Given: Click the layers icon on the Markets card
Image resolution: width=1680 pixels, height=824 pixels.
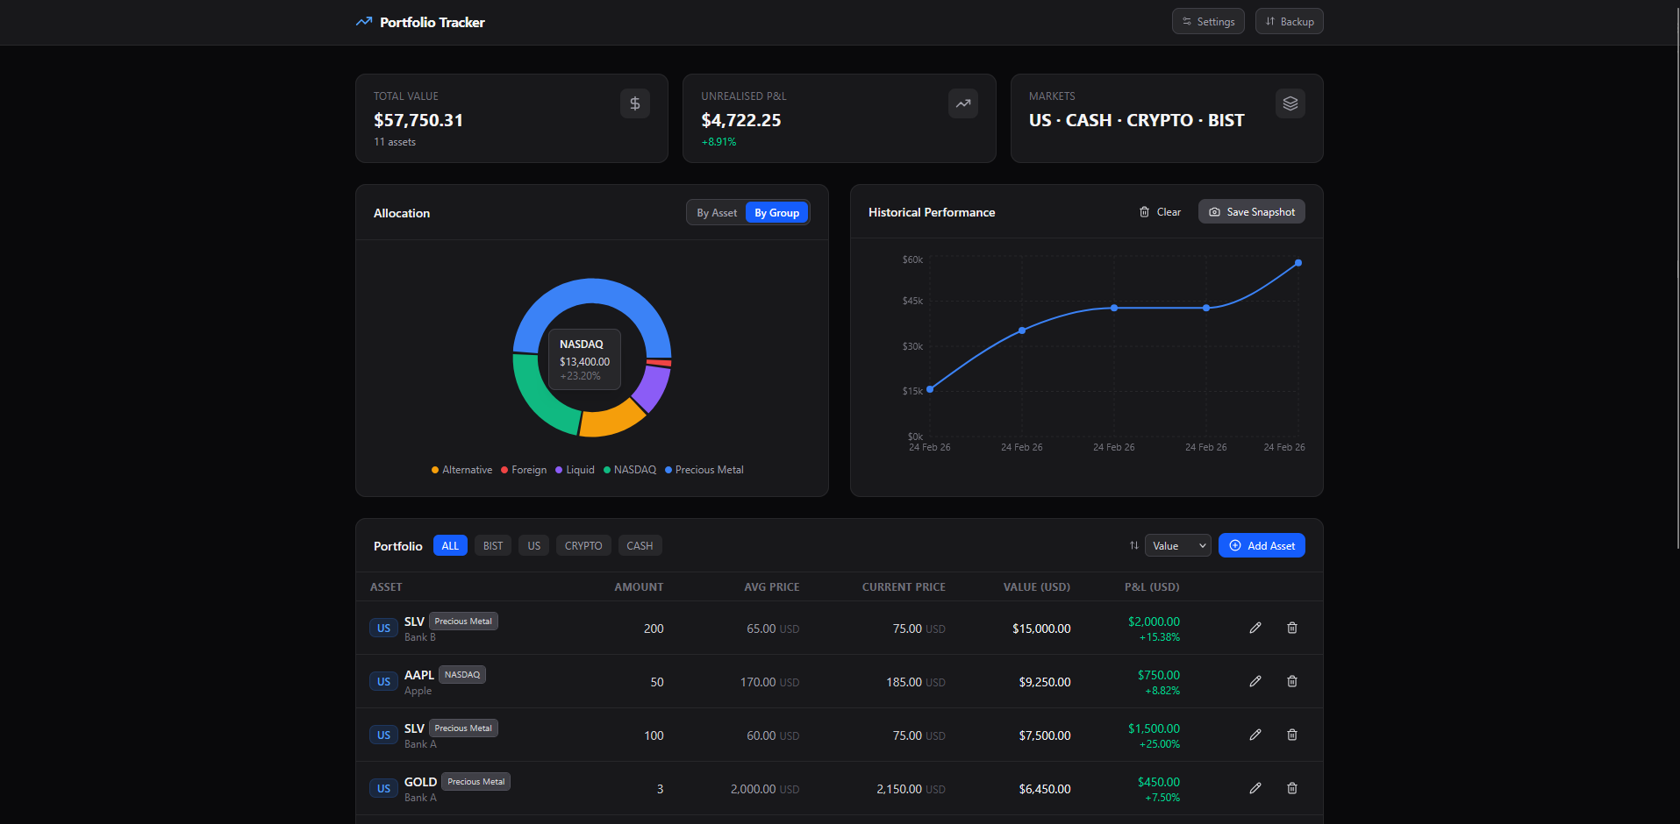Looking at the screenshot, I should pos(1290,103).
